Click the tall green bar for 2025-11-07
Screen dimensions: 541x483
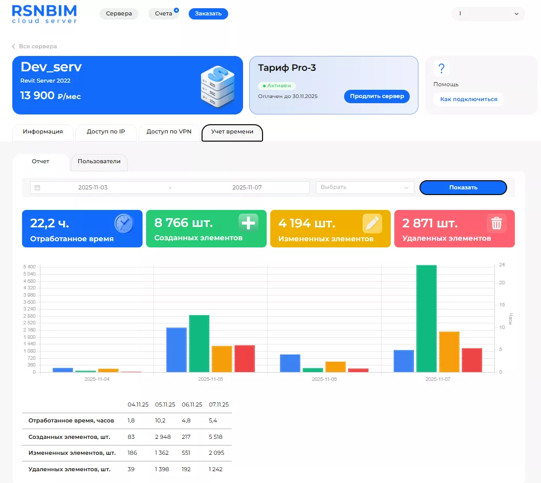(426, 318)
